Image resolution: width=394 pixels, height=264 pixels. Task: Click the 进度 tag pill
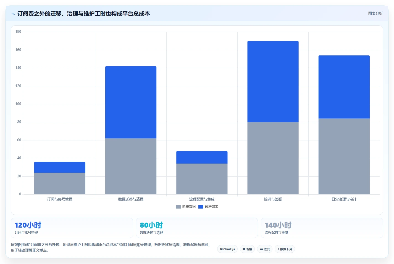(x=265, y=249)
